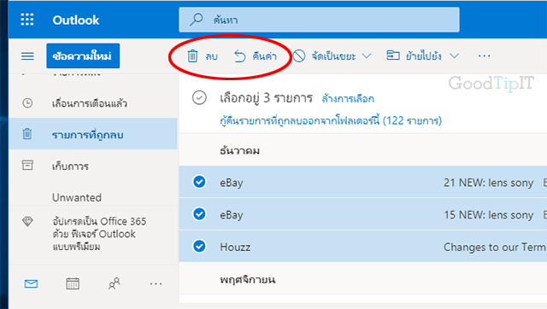Uncheck the Houzz message checkbox
This screenshot has height=309, width=547.
point(199,247)
